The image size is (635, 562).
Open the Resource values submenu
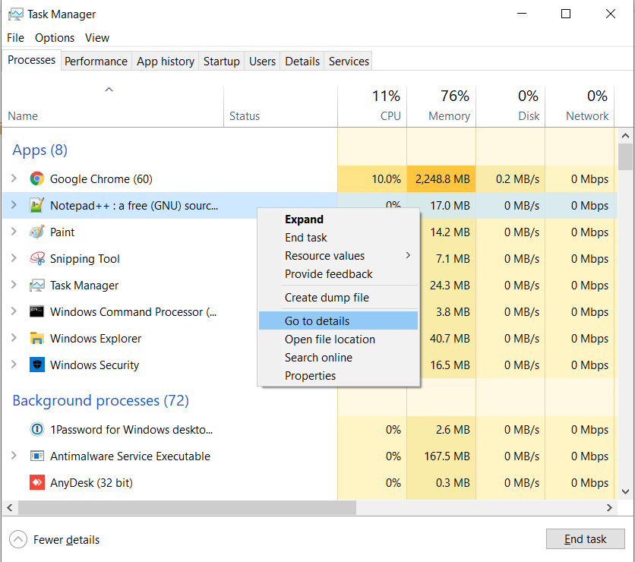point(338,255)
